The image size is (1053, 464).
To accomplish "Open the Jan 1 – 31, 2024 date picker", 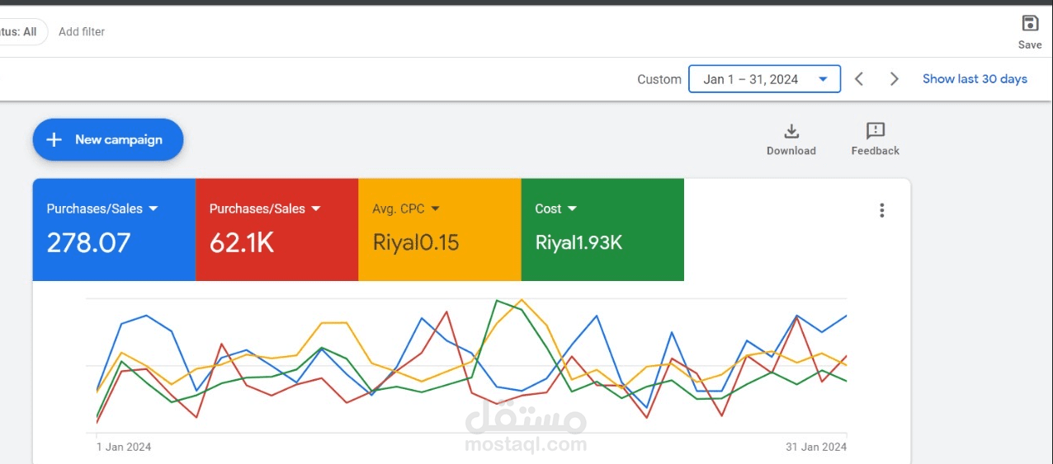I will [x=764, y=79].
